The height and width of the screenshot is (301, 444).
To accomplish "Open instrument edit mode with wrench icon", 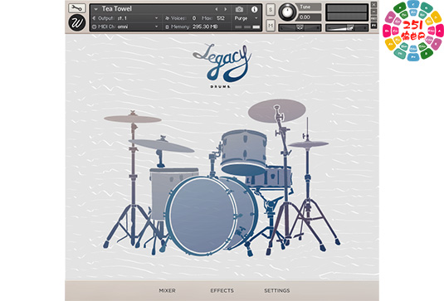I will pos(76,8).
